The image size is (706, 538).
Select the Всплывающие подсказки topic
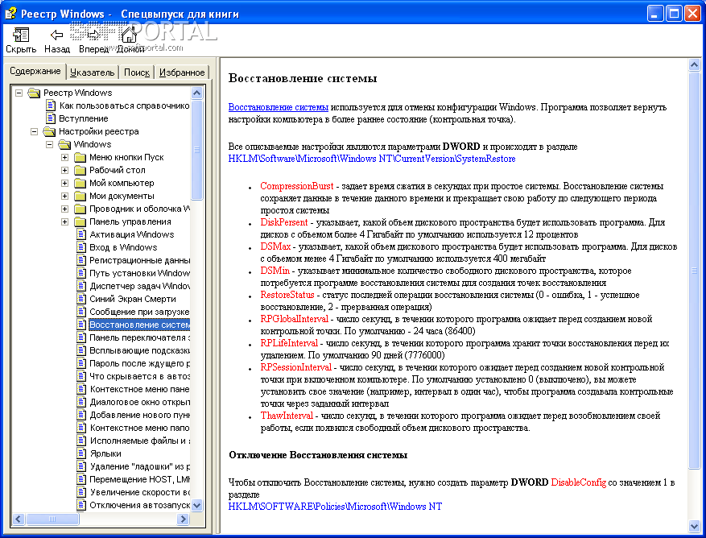pos(139,350)
